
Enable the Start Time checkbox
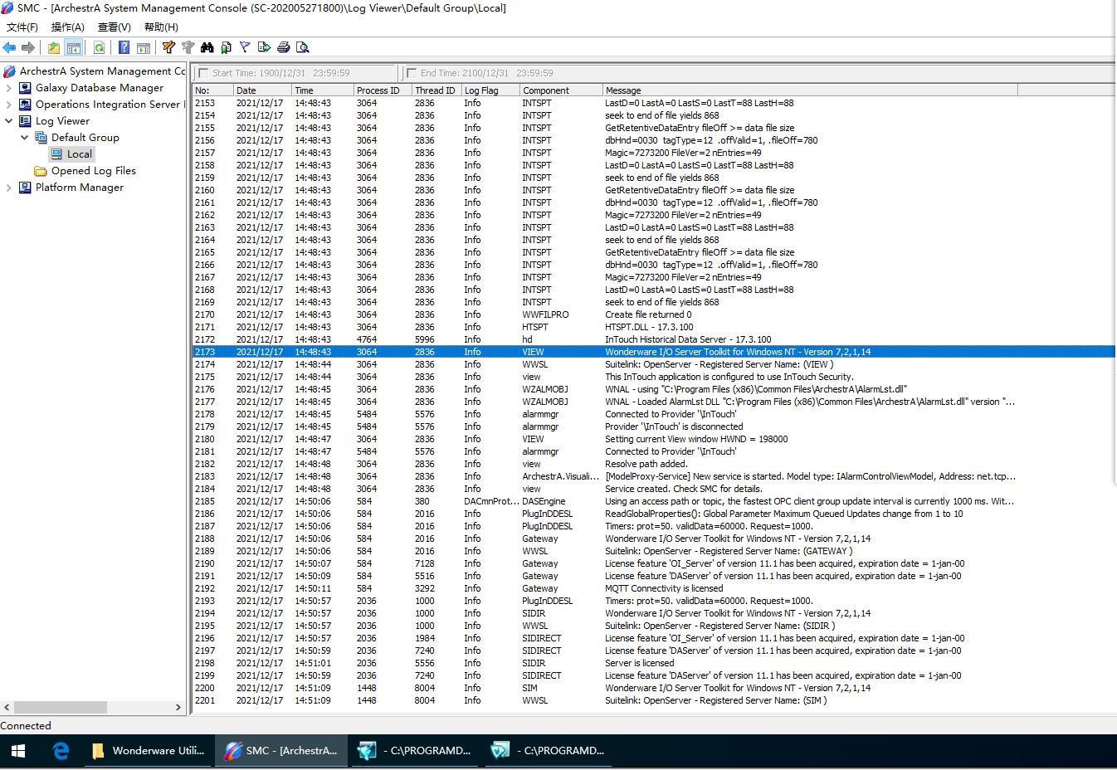coord(203,73)
